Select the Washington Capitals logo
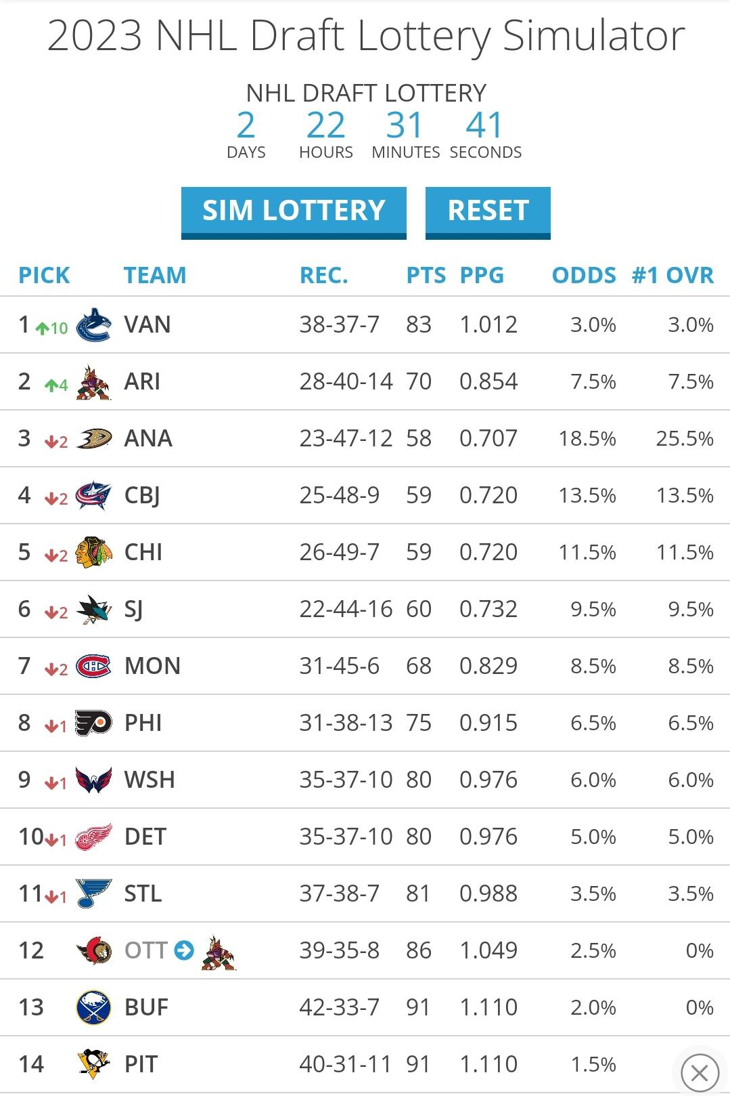The image size is (730, 1096). [93, 780]
